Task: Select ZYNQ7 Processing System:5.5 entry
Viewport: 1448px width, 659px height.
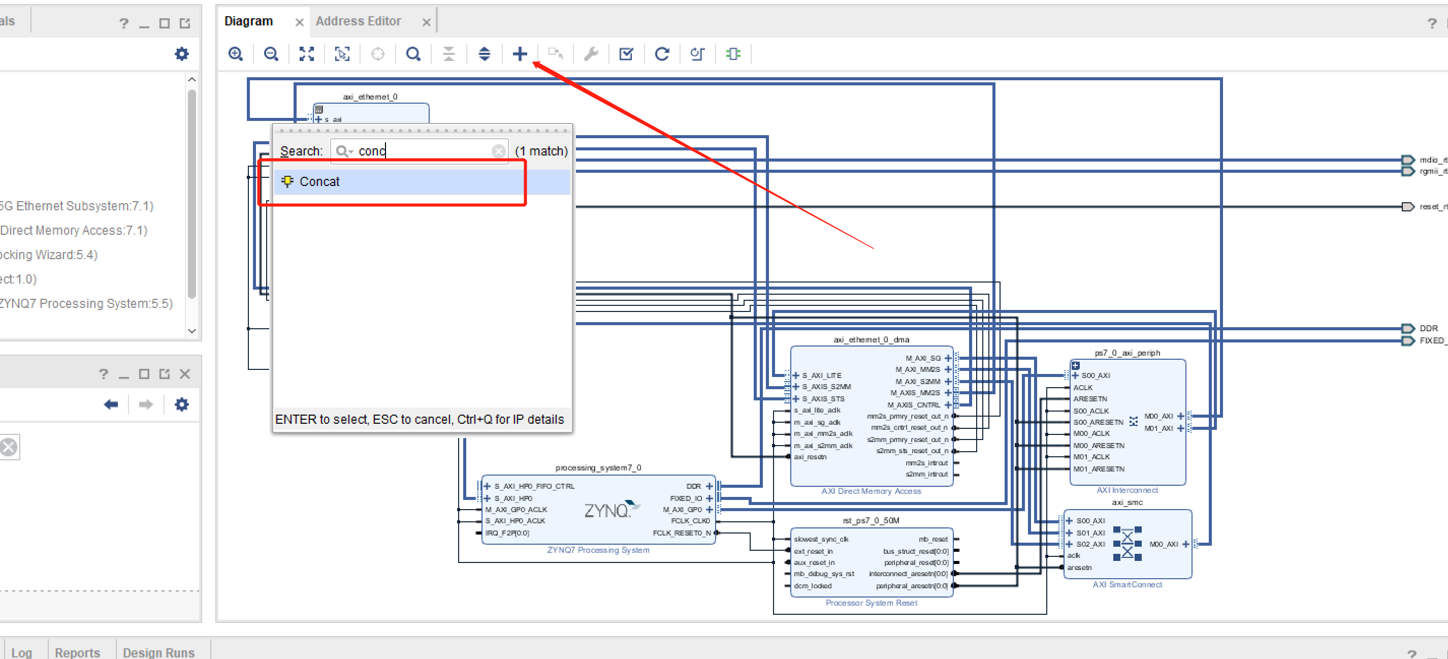Action: click(85, 304)
